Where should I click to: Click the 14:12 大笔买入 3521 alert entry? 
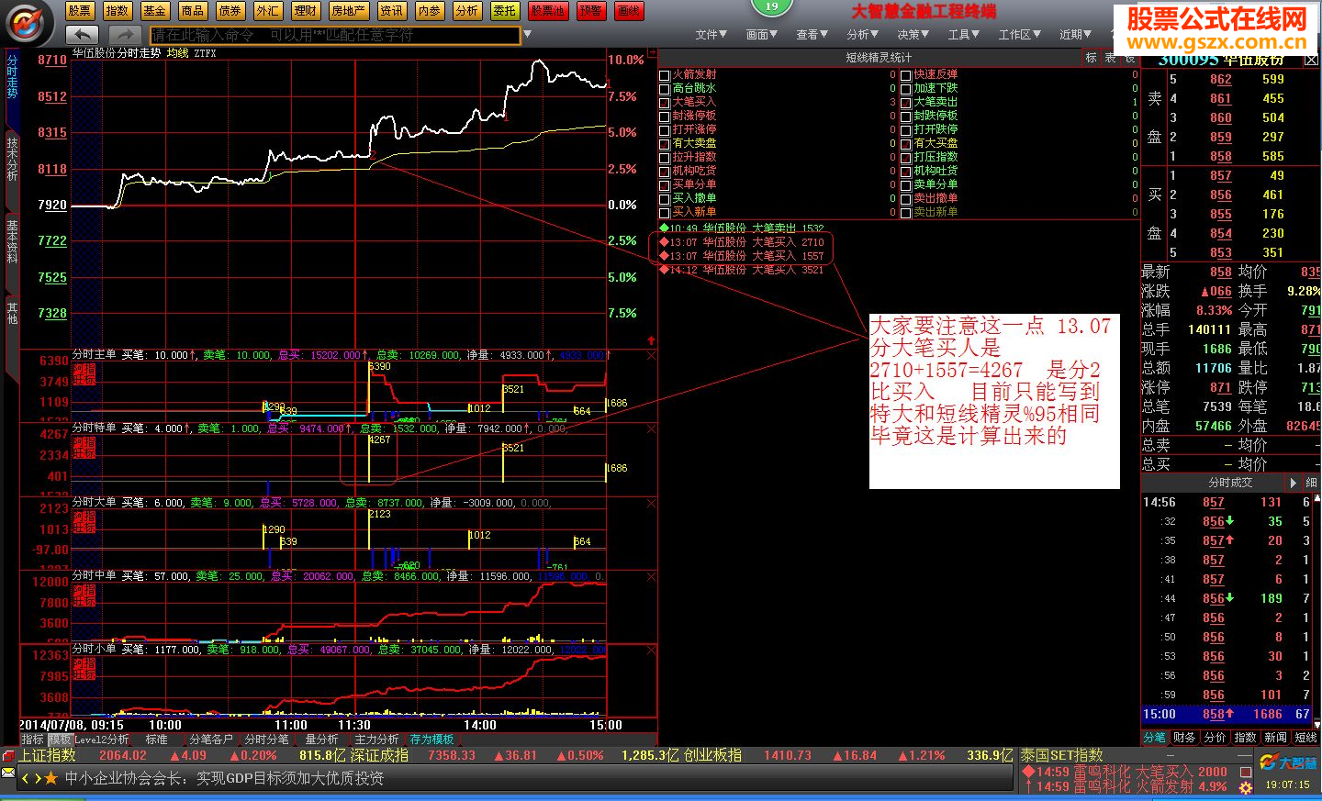(x=742, y=270)
